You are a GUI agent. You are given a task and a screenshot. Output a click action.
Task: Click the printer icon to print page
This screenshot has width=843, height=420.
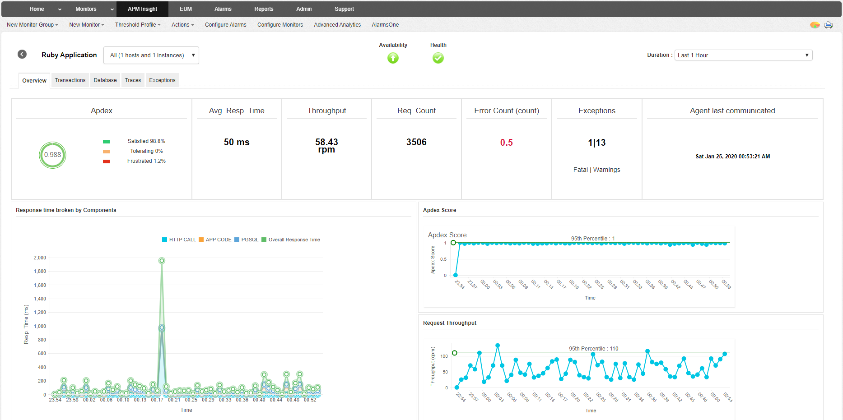[829, 25]
